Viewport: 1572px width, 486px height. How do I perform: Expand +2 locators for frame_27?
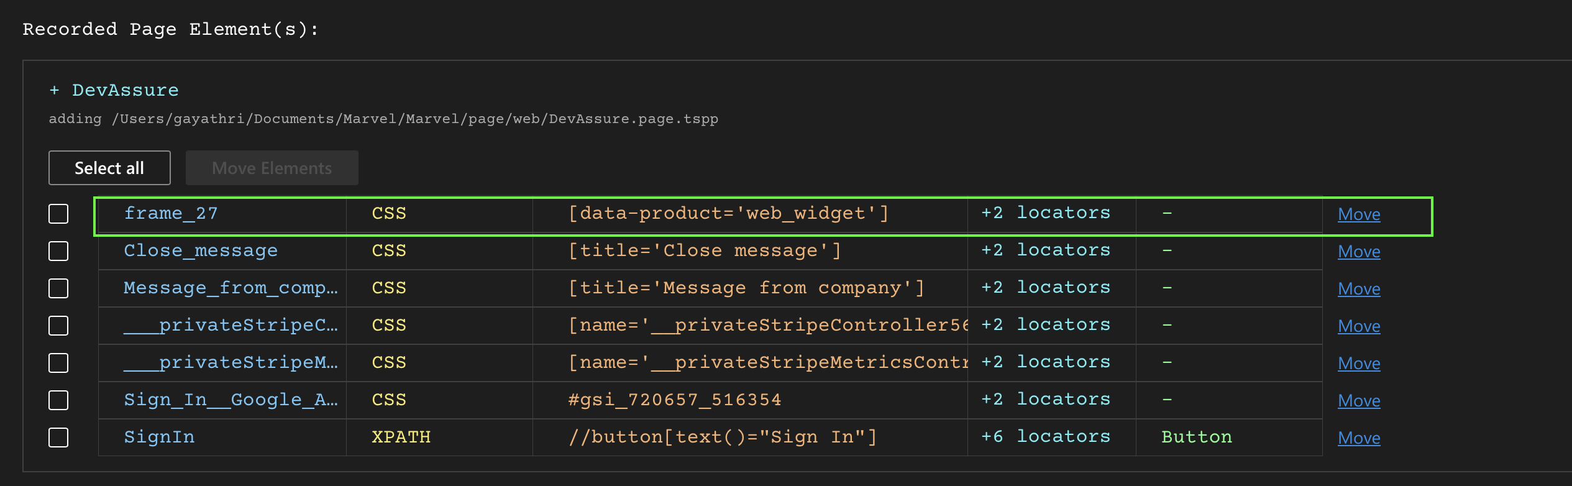coord(1045,213)
